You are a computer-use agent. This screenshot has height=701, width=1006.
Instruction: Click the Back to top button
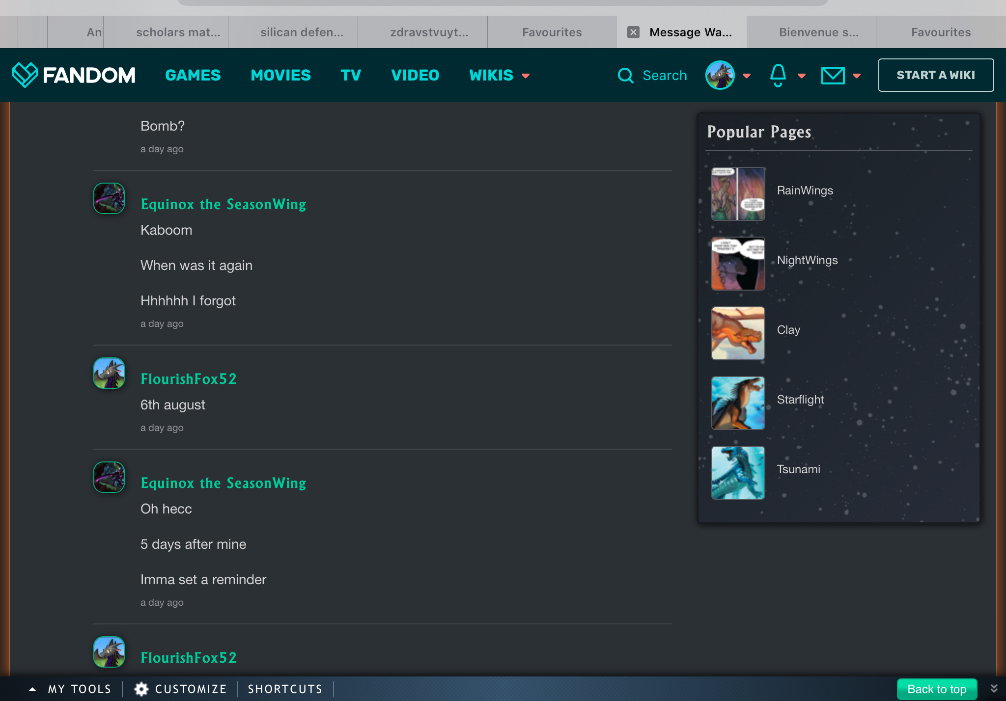pos(936,689)
